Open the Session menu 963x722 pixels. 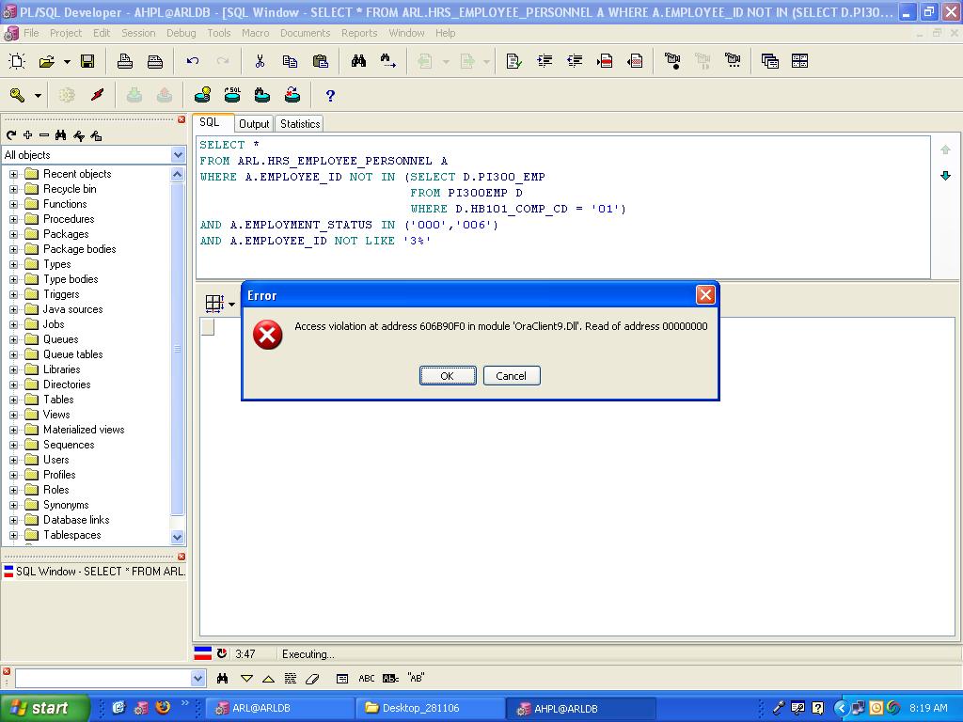click(x=138, y=33)
